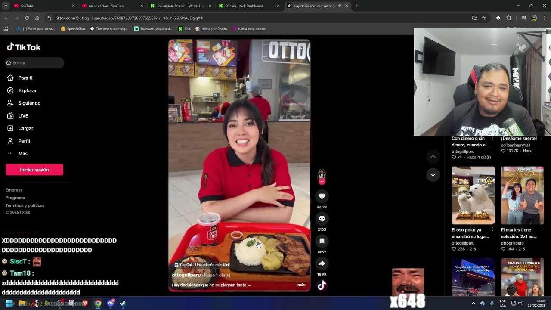The width and height of the screenshot is (551, 310).
Task: Open the Chrome three-dot menu
Action: (545, 18)
